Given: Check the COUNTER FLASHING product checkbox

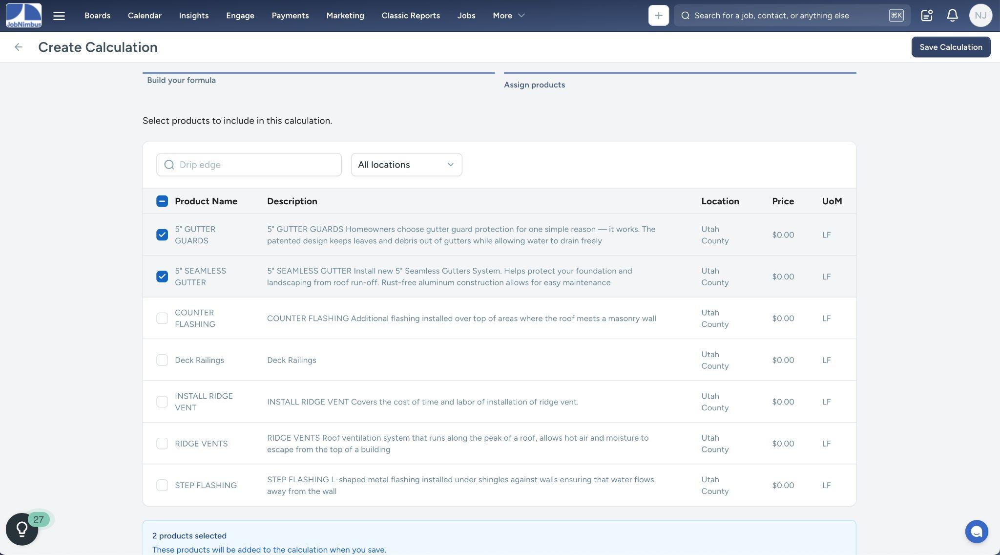Looking at the screenshot, I should tap(162, 319).
